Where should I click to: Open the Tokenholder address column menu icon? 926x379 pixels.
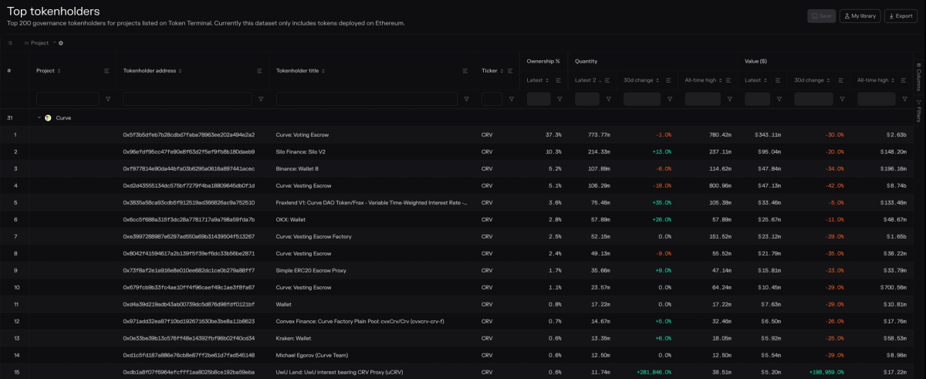[260, 70]
